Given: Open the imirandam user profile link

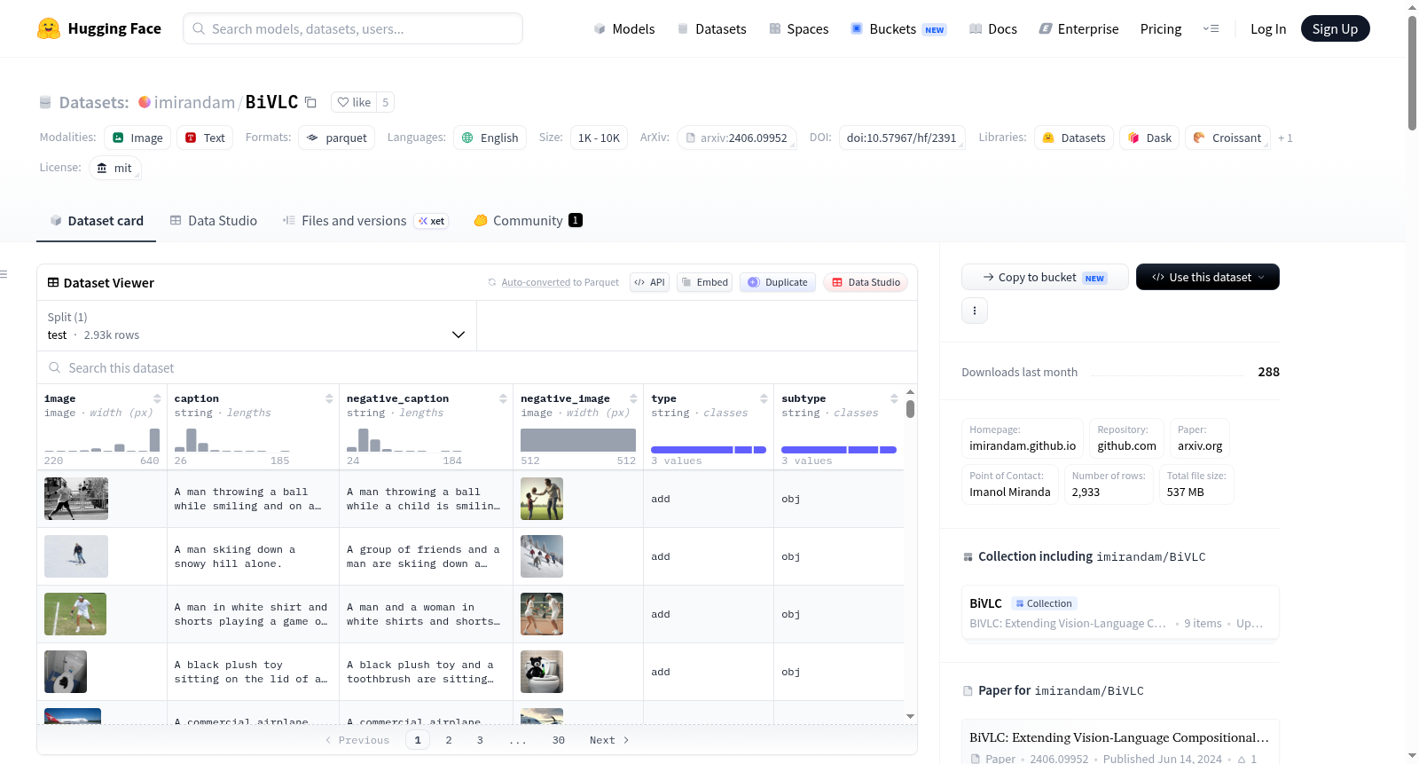Looking at the screenshot, I should click(x=195, y=102).
